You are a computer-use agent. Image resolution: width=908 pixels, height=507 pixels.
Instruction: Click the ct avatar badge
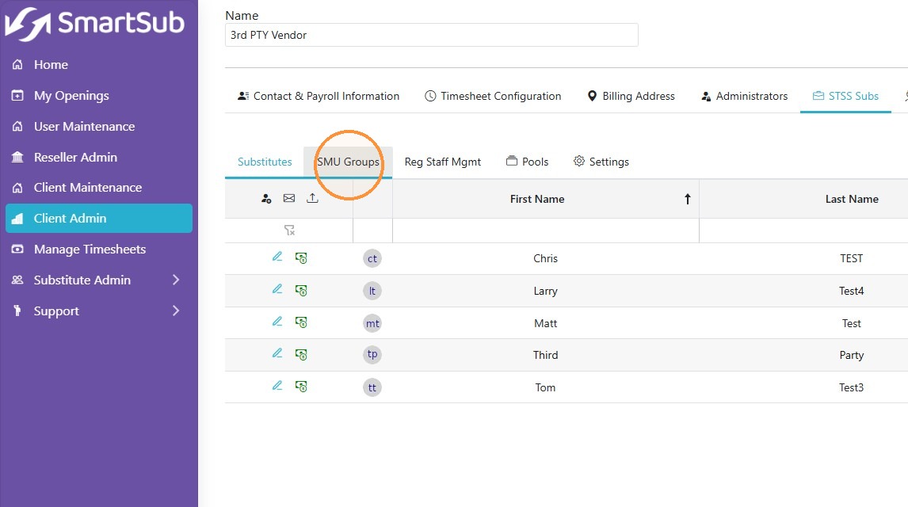pos(372,259)
